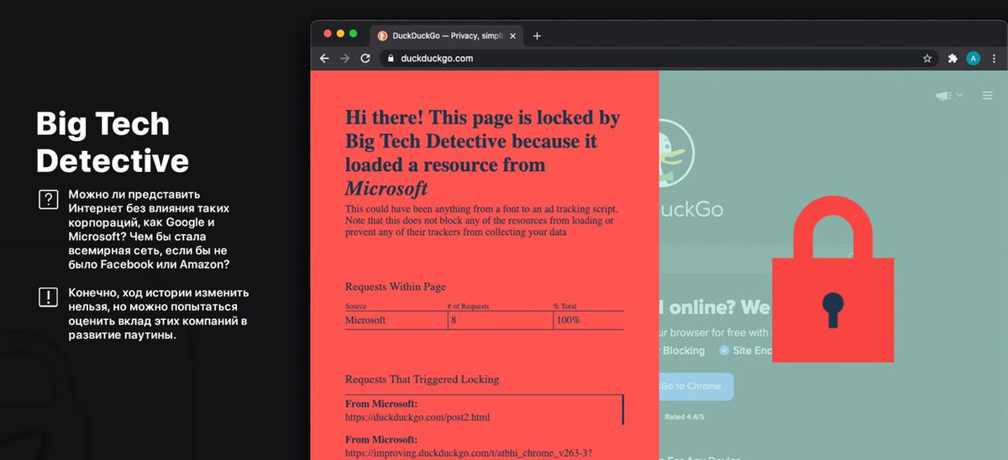Reload the page with the refresh icon
The width and height of the screenshot is (1008, 460).
(x=365, y=59)
